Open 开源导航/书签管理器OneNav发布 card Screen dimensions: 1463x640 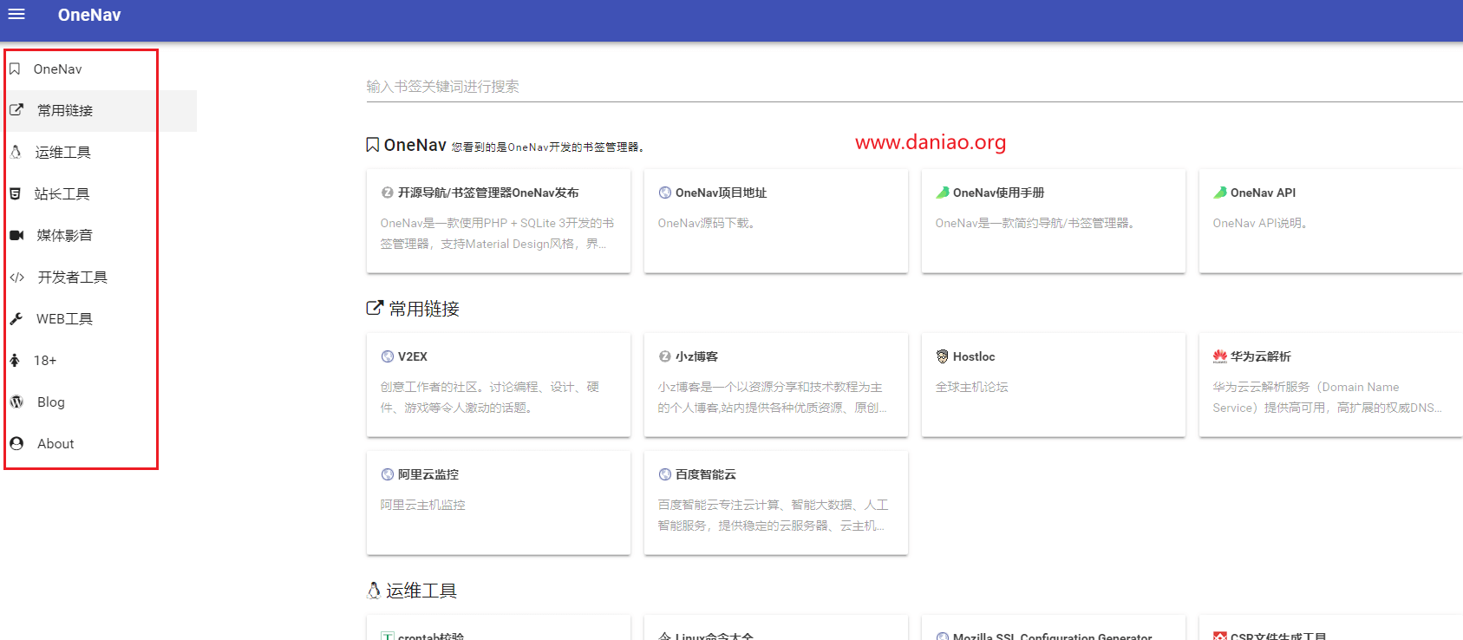(499, 221)
